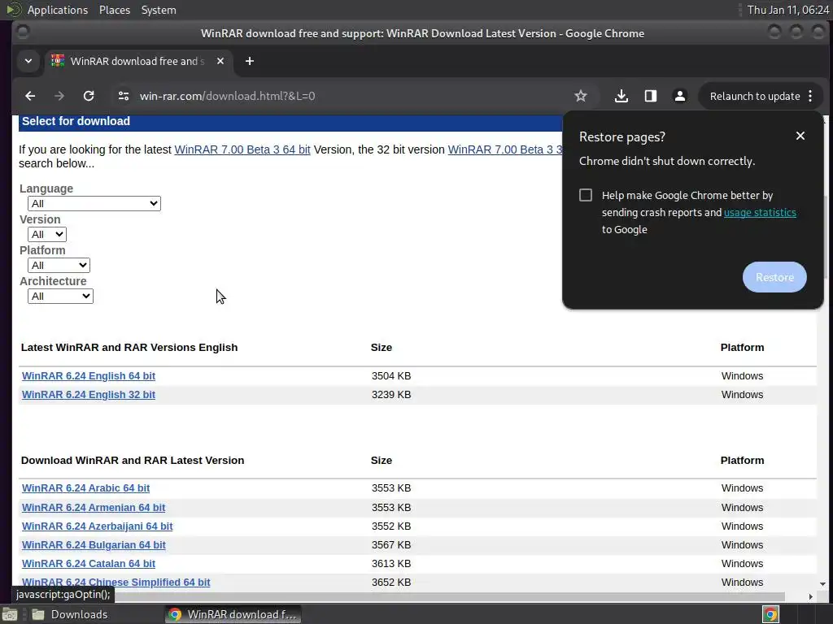Click the 3239 KB size cell
This screenshot has height=624, width=833.
tap(391, 395)
